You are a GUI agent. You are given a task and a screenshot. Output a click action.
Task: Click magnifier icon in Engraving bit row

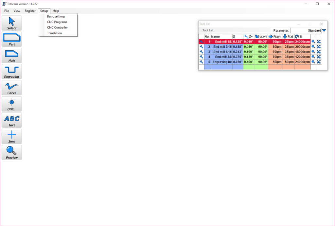point(313,62)
